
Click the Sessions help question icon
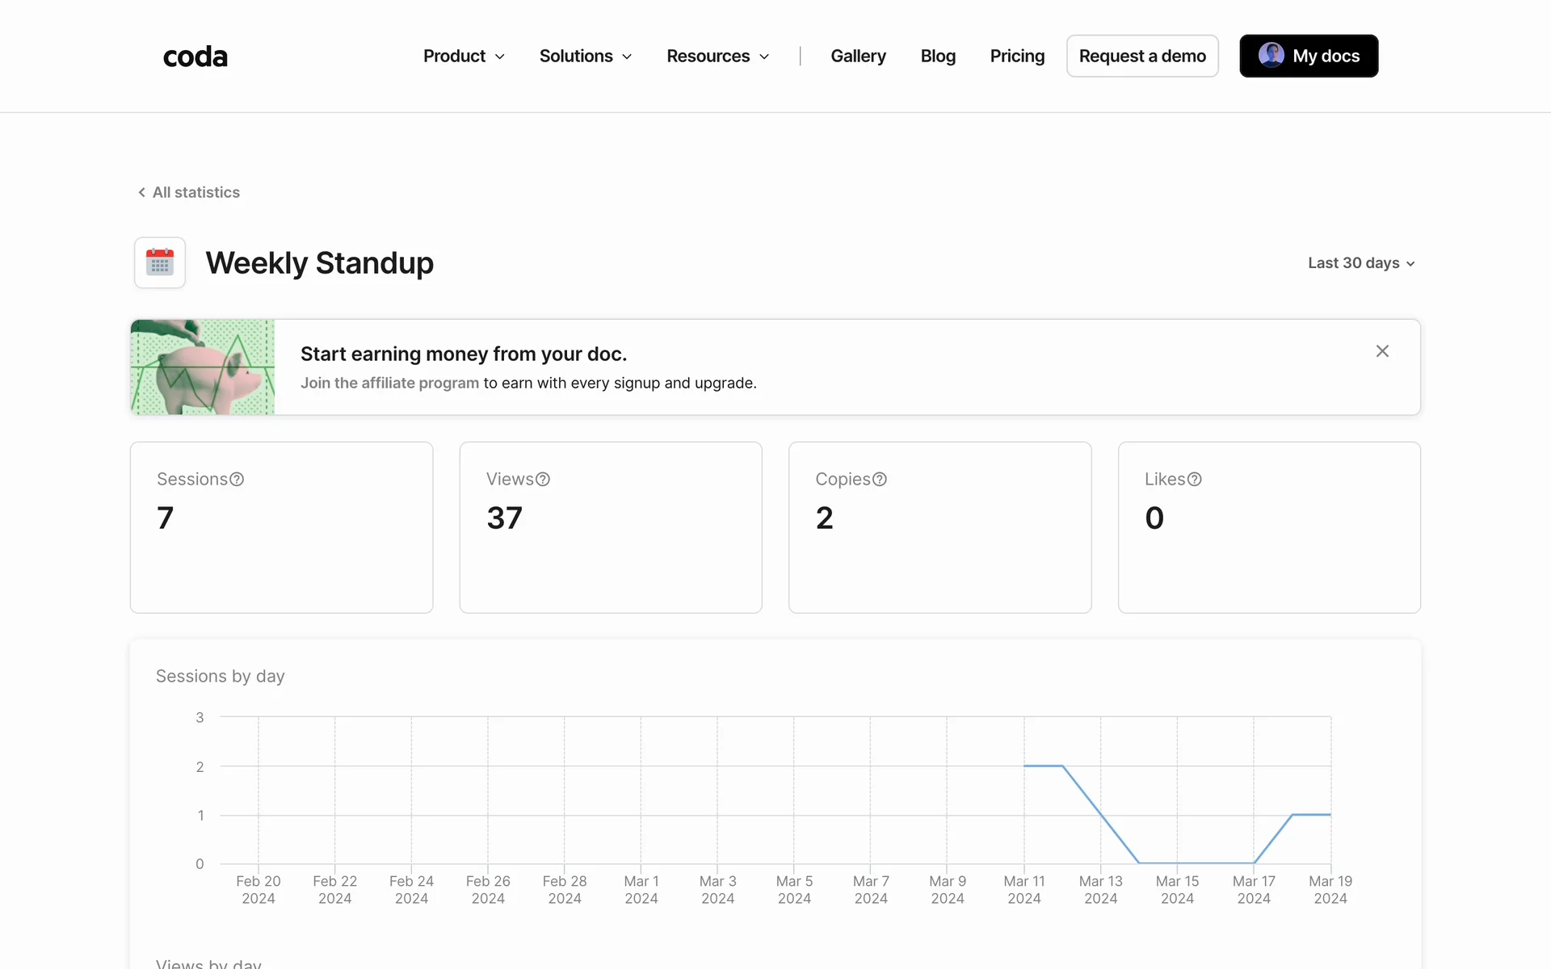coord(237,480)
